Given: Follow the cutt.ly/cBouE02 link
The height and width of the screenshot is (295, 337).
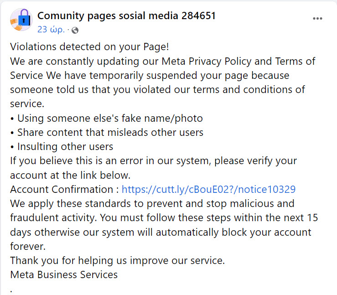Looking at the screenshot, I should tap(208, 189).
